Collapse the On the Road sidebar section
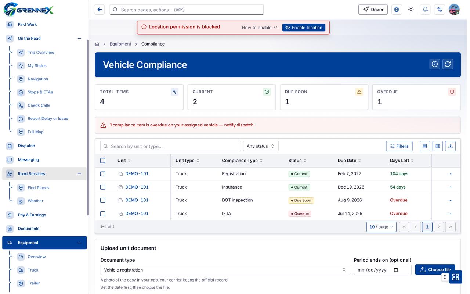 [x=79, y=38]
